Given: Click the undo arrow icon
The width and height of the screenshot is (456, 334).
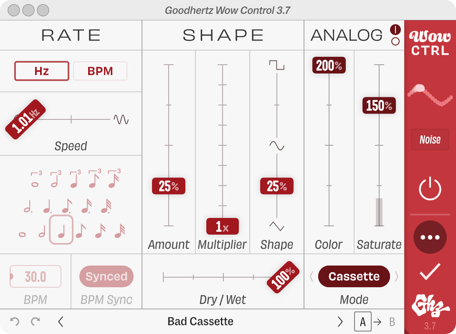Looking at the screenshot, I should coord(15,321).
